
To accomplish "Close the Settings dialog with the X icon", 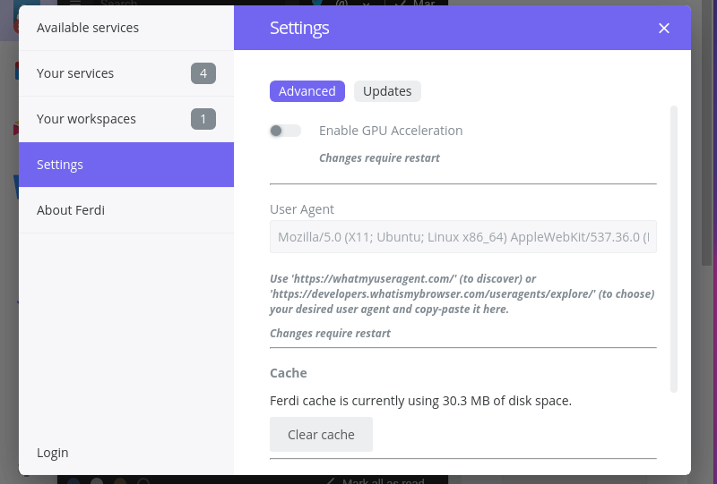I will 664,29.
